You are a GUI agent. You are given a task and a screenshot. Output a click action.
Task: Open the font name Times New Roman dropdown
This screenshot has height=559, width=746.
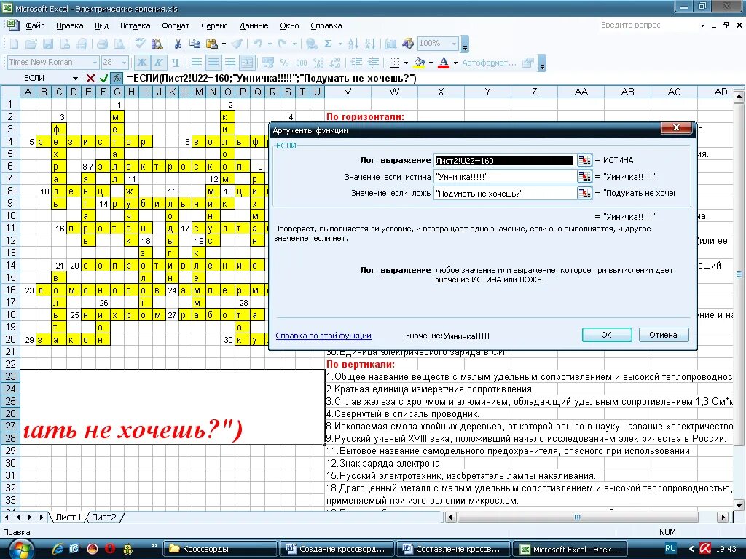point(95,63)
